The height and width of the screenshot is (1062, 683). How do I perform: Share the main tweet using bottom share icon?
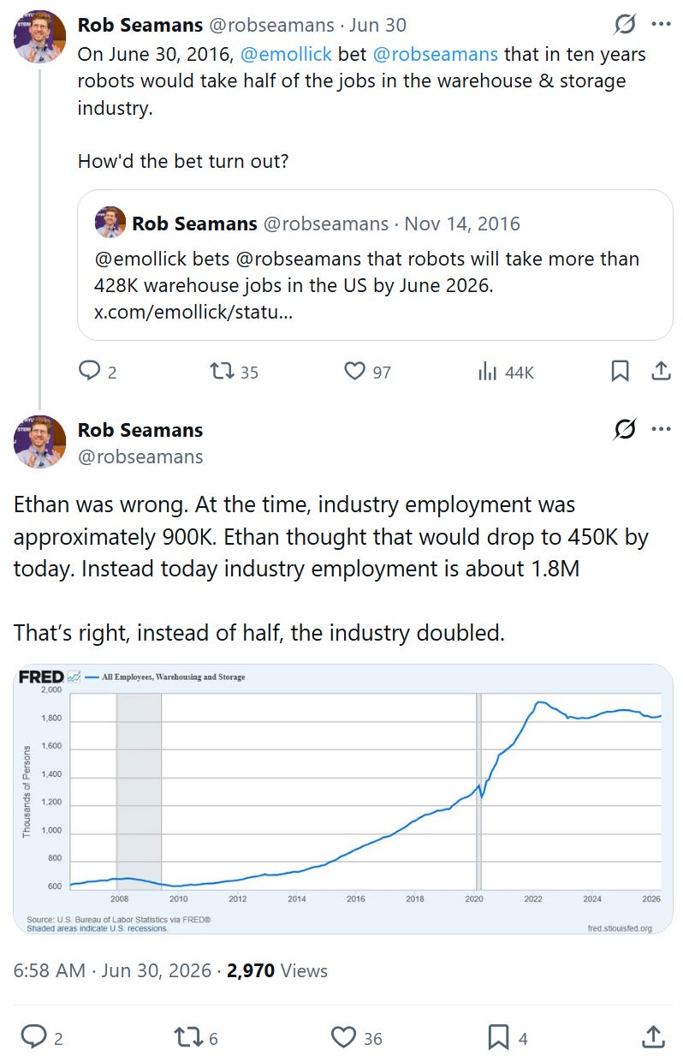coord(653,1037)
